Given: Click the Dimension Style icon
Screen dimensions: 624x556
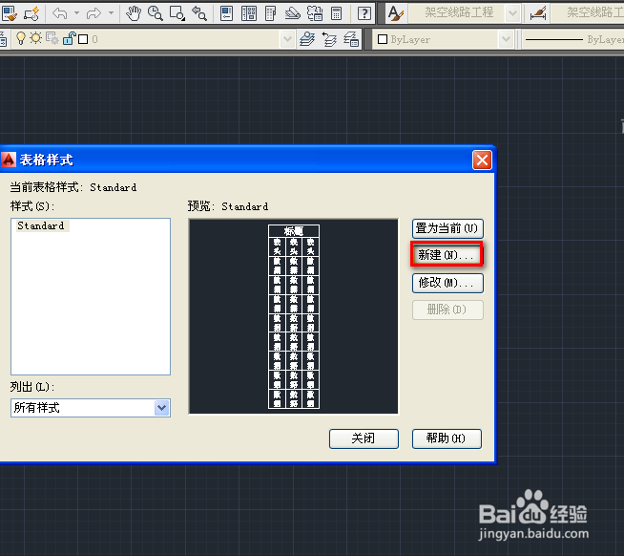Looking at the screenshot, I should (x=538, y=13).
